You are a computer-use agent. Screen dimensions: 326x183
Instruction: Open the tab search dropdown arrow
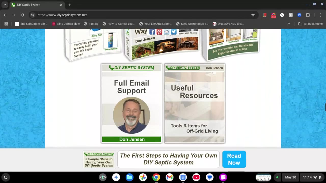tap(5, 5)
